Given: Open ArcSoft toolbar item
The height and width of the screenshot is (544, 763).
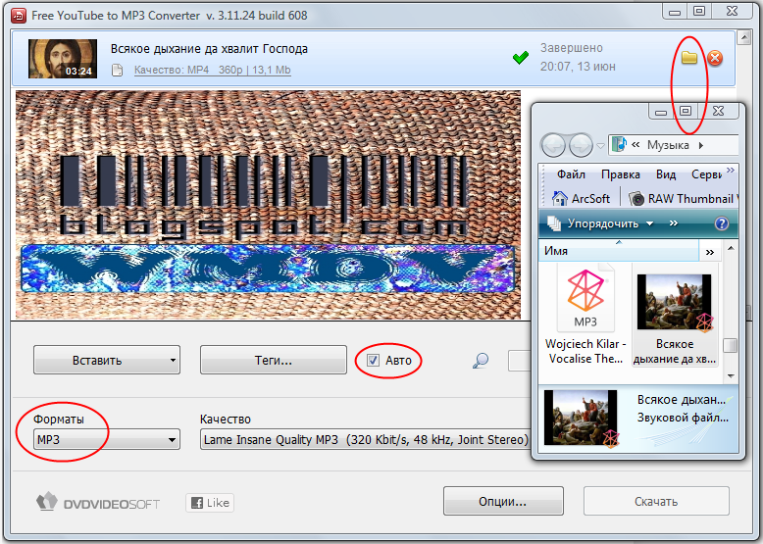Looking at the screenshot, I should click(x=581, y=198).
